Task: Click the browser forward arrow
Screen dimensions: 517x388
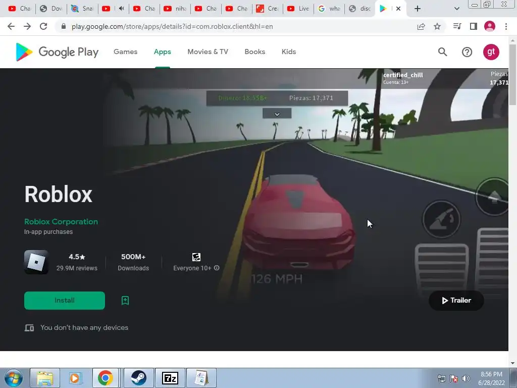Action: 27,26
